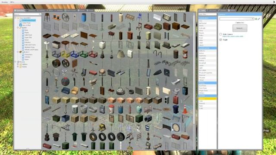Spawn the red explosive barrel prop
Screen dimensions: 276x155
pyautogui.click(x=185, y=54)
